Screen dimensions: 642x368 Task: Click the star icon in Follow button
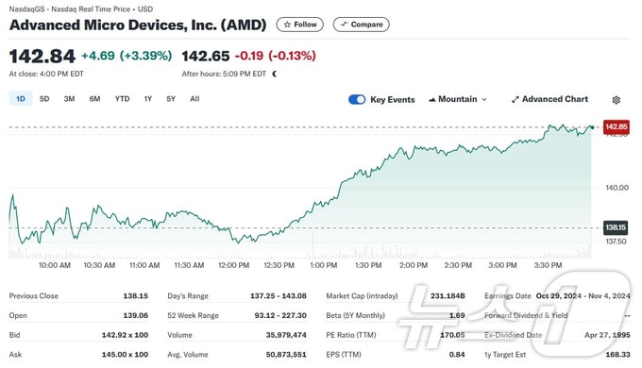click(287, 25)
